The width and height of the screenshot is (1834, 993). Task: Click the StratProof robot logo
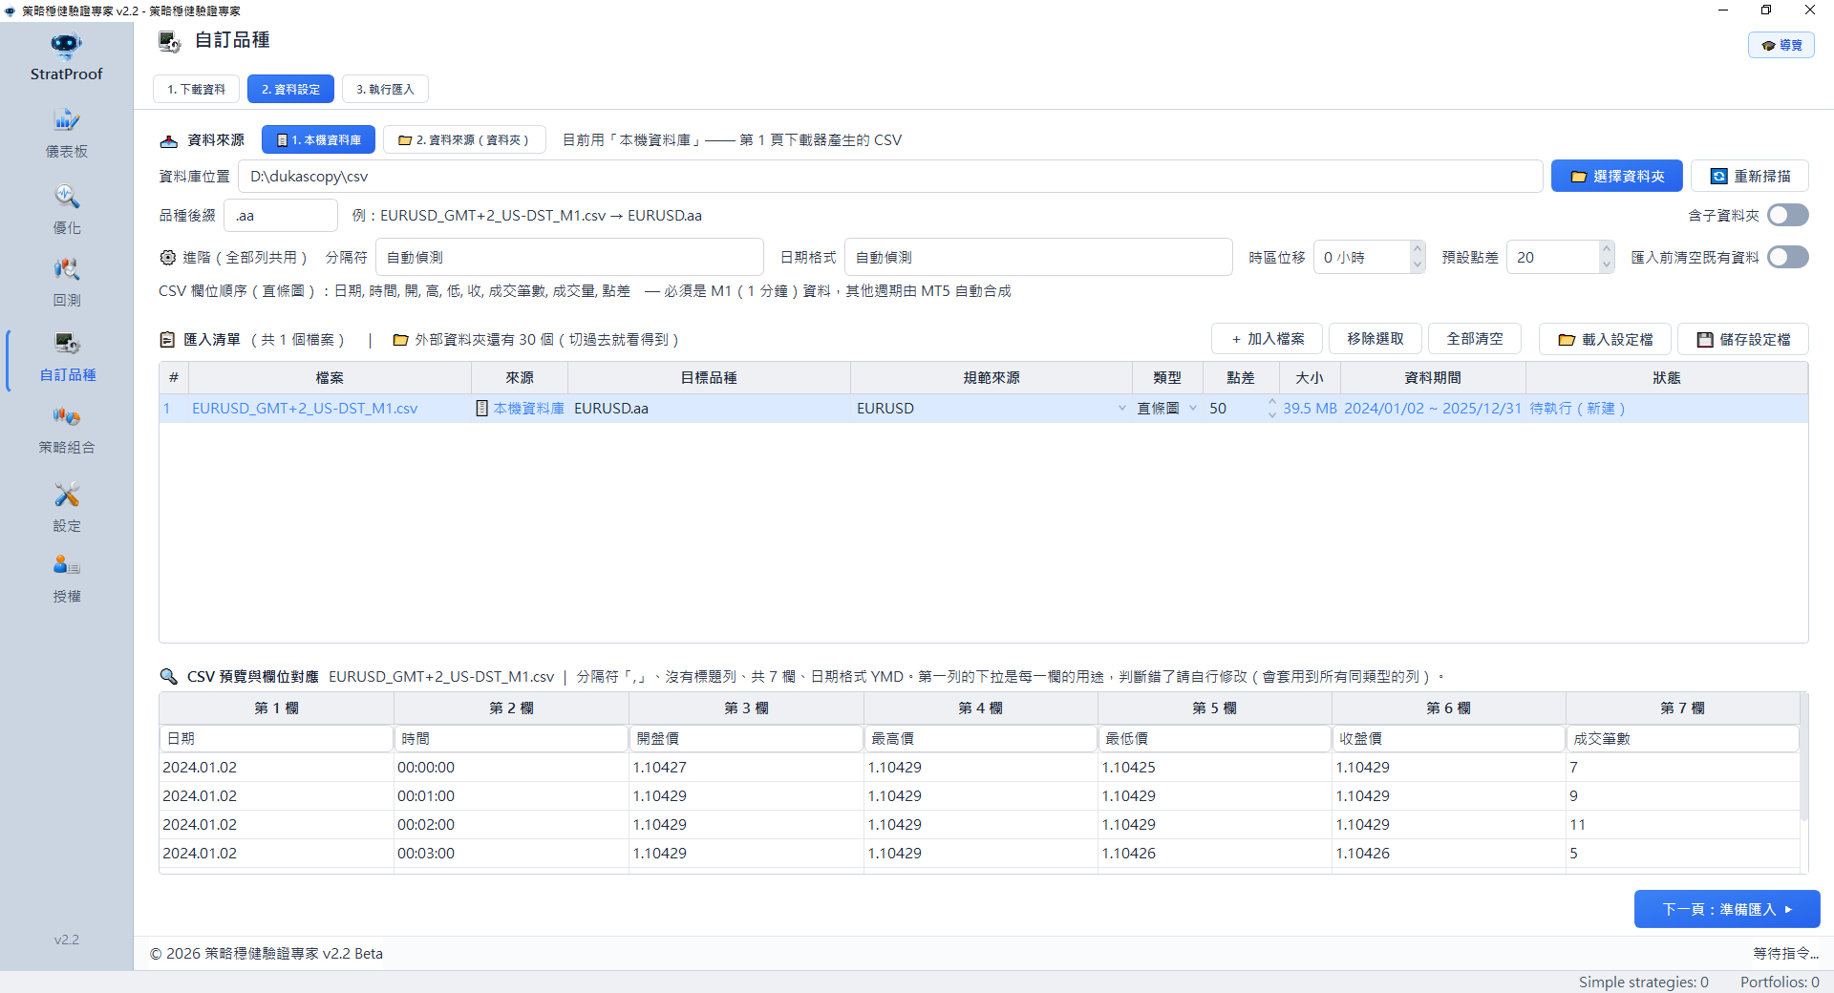coord(66,46)
